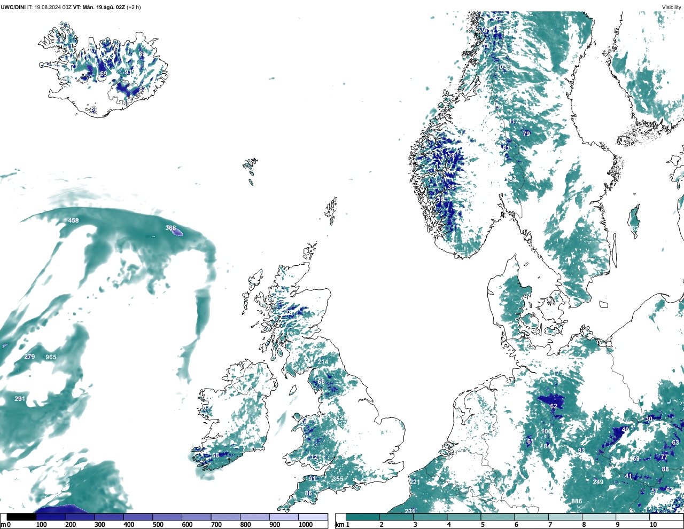Click the "221" value over northern France
Viewport: 684px width, 529px height.
point(415,482)
